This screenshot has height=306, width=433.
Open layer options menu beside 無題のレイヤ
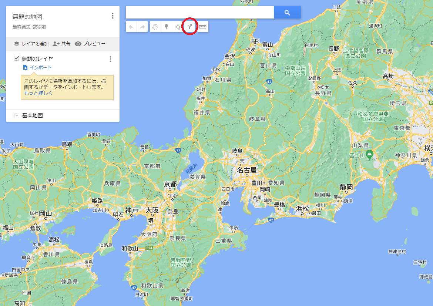tap(110, 59)
